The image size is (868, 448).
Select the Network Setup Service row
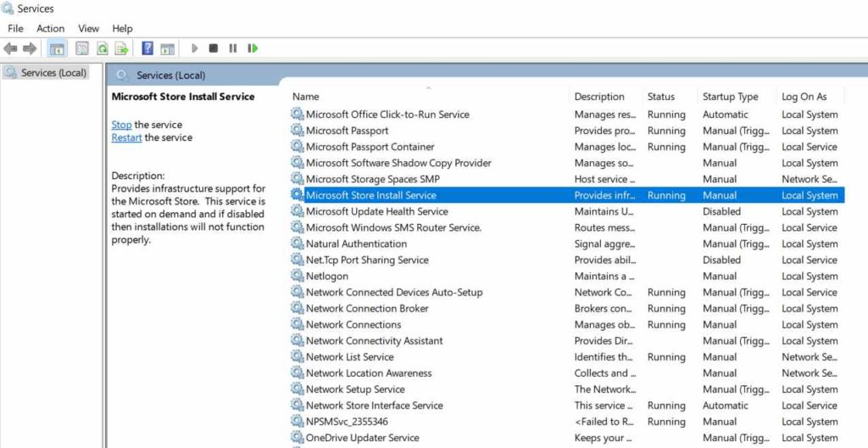[567, 389]
